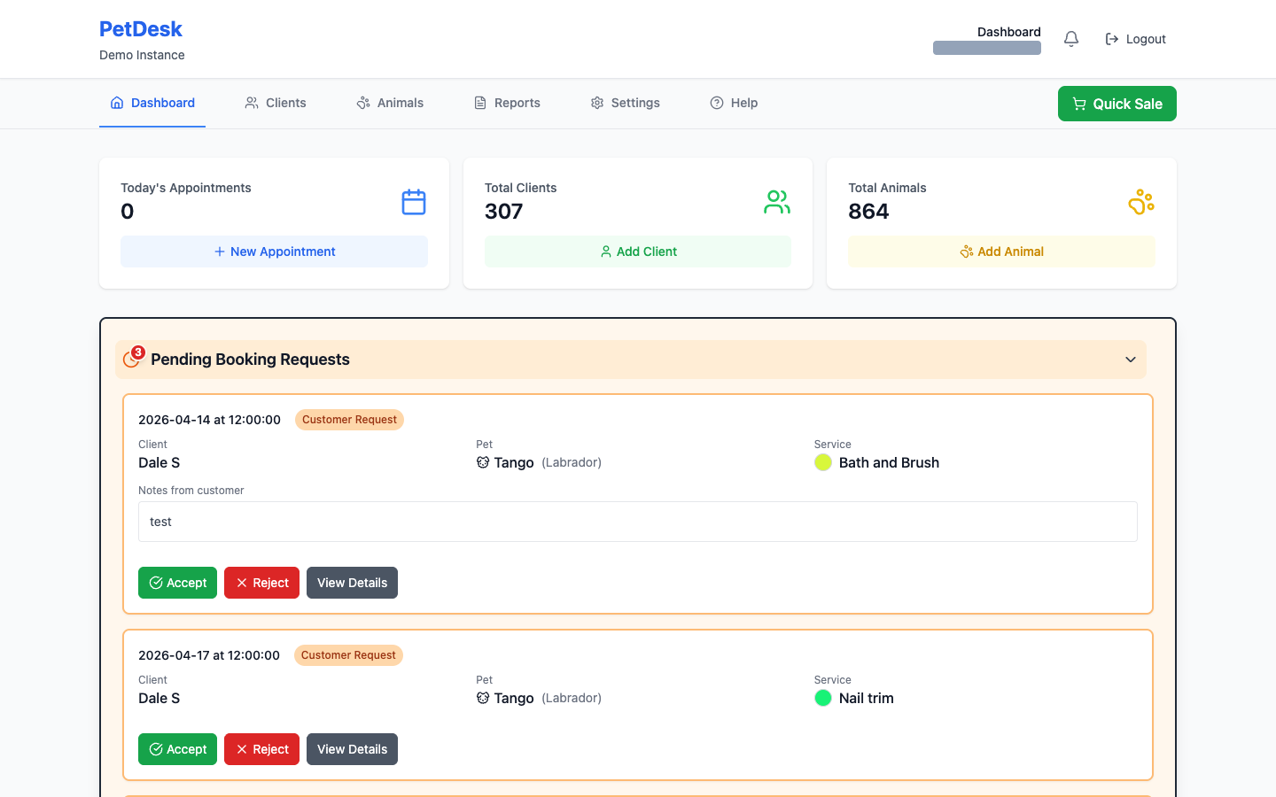Viewport: 1276px width, 797px height.
Task: View Details of the 2026-04-14 request
Action: [x=352, y=583]
